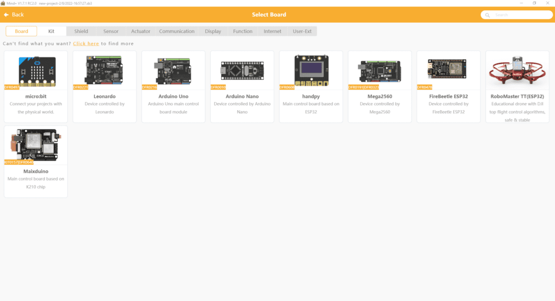Close the Mind+ window
The height and width of the screenshot is (301, 555).
(547, 3)
